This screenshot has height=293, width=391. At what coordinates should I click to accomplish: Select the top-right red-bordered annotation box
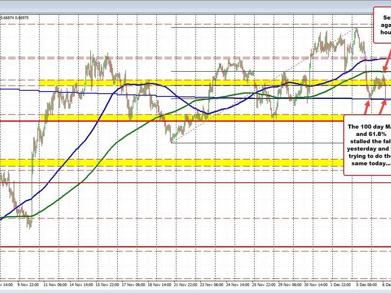382,25
